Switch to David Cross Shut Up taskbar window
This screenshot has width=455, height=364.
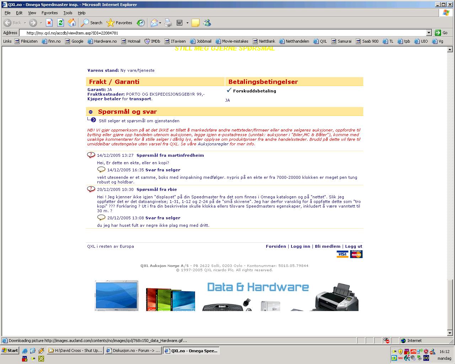(75, 350)
